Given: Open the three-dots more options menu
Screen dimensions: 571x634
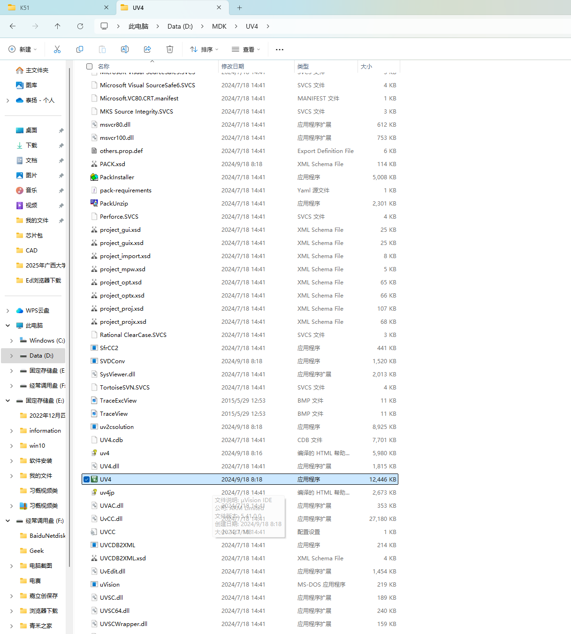Looking at the screenshot, I should pos(280,49).
